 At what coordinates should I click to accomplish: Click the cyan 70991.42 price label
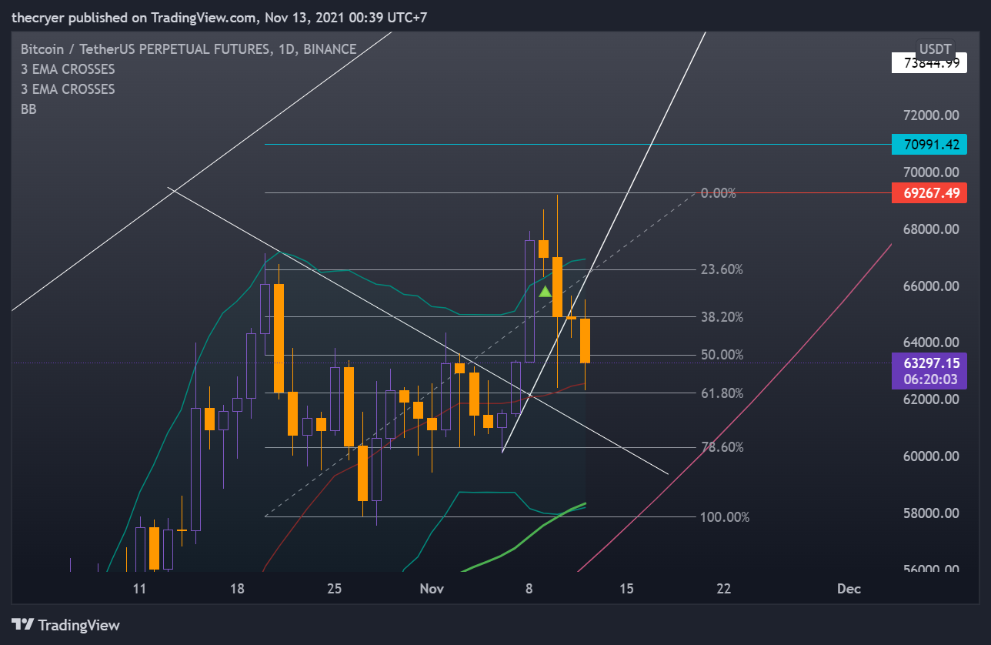[x=929, y=144]
